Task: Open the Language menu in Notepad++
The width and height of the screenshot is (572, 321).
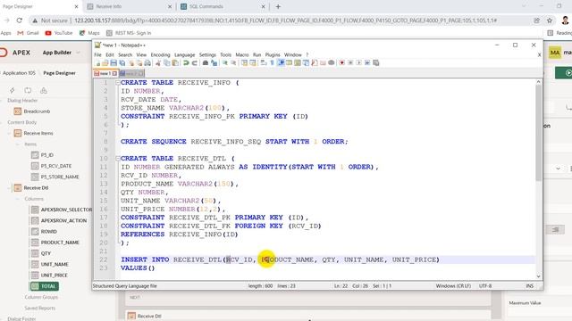Action: click(185, 54)
